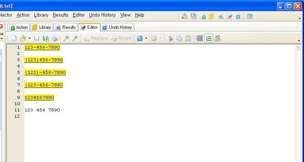Switch to the Action tab

[x=19, y=27]
